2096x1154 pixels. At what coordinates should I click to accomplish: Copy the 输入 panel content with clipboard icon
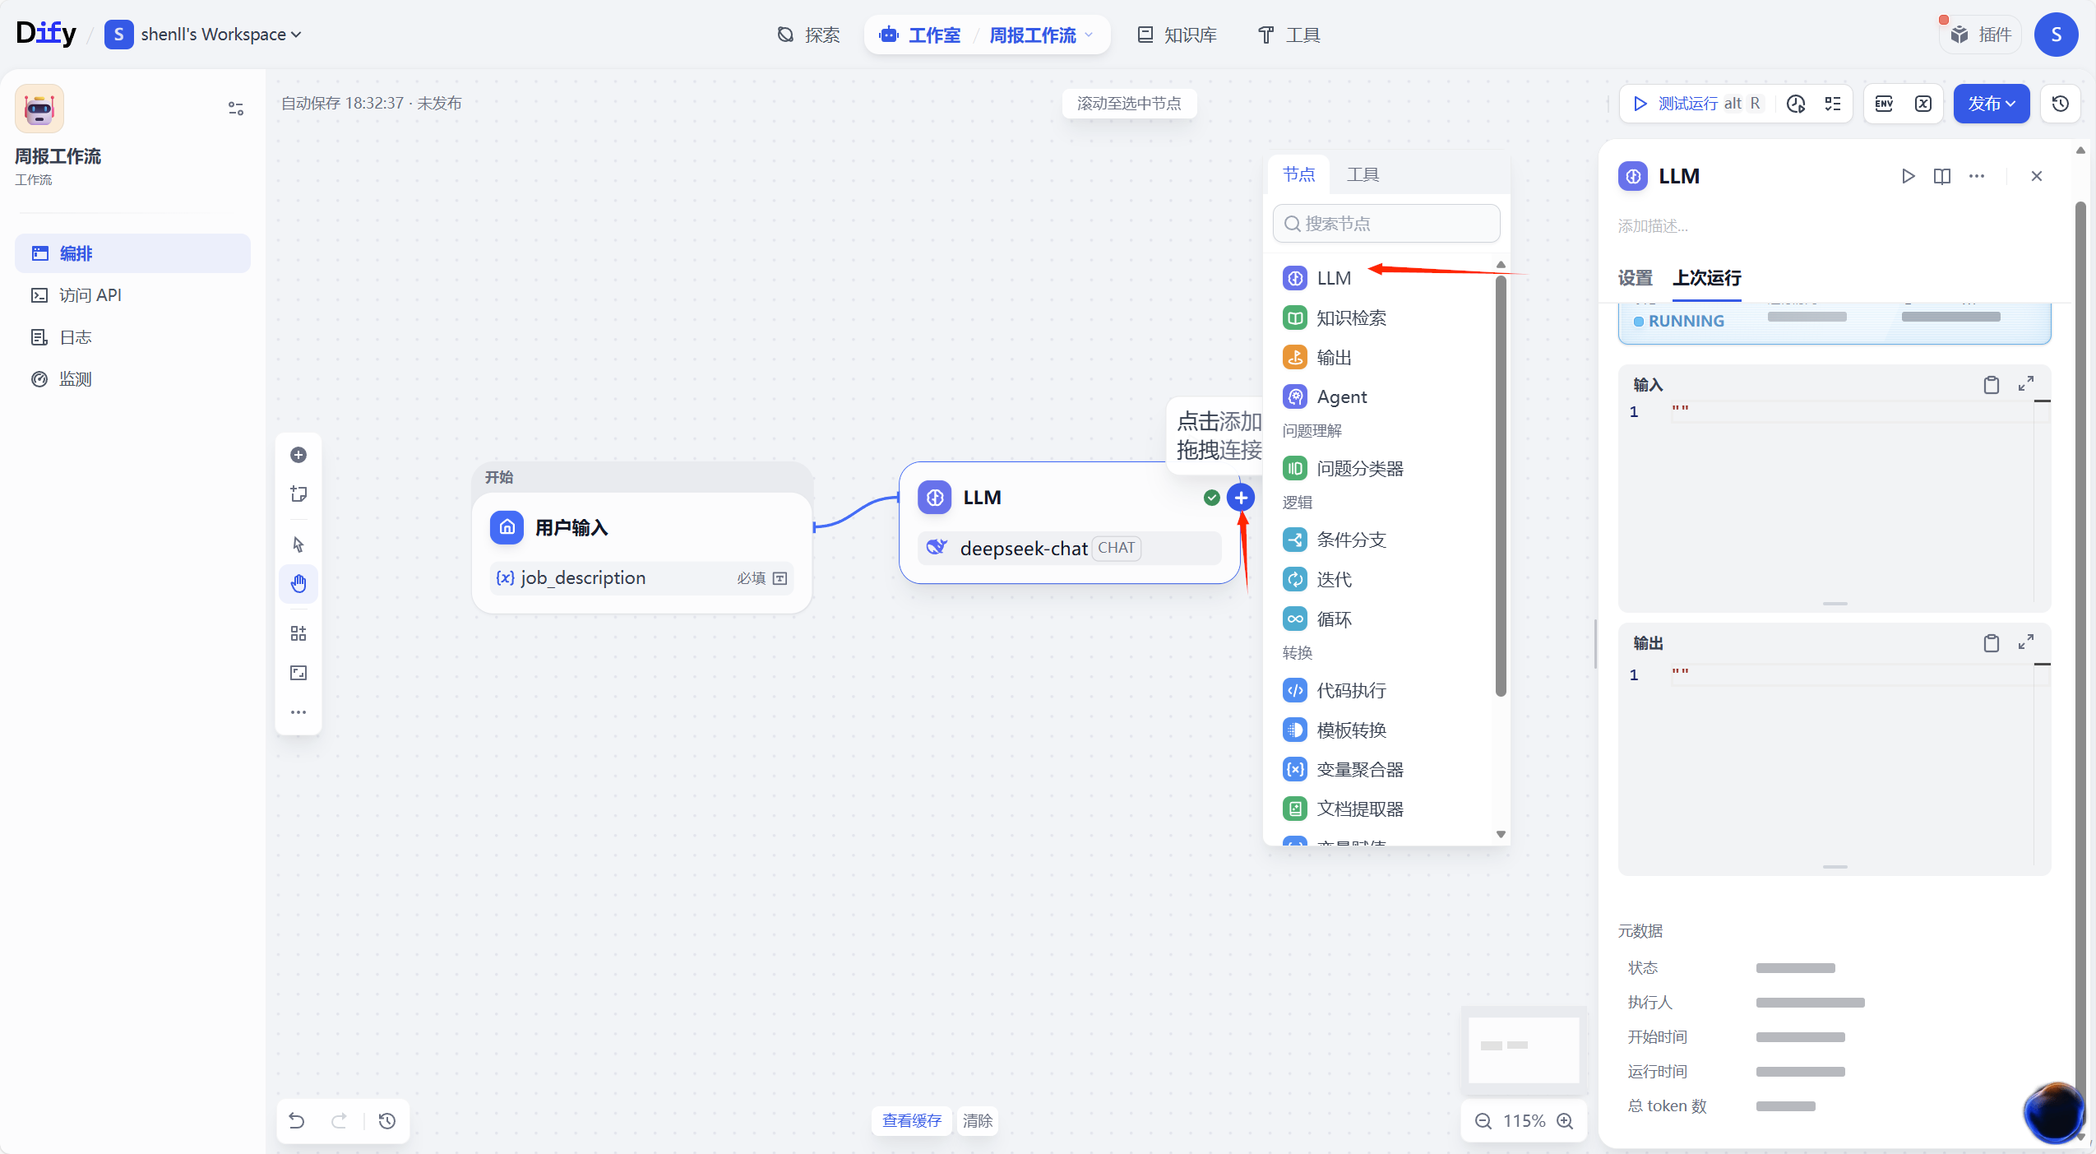[1991, 385]
